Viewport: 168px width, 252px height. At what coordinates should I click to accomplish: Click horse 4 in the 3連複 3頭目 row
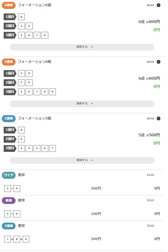(x=29, y=148)
